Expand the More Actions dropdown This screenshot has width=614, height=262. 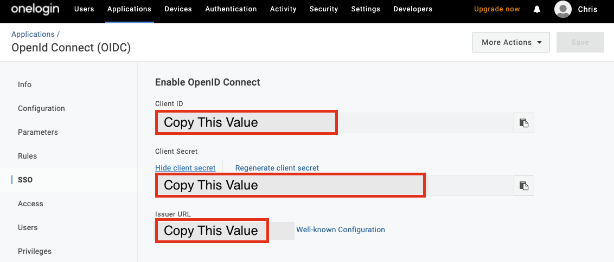pyautogui.click(x=511, y=42)
